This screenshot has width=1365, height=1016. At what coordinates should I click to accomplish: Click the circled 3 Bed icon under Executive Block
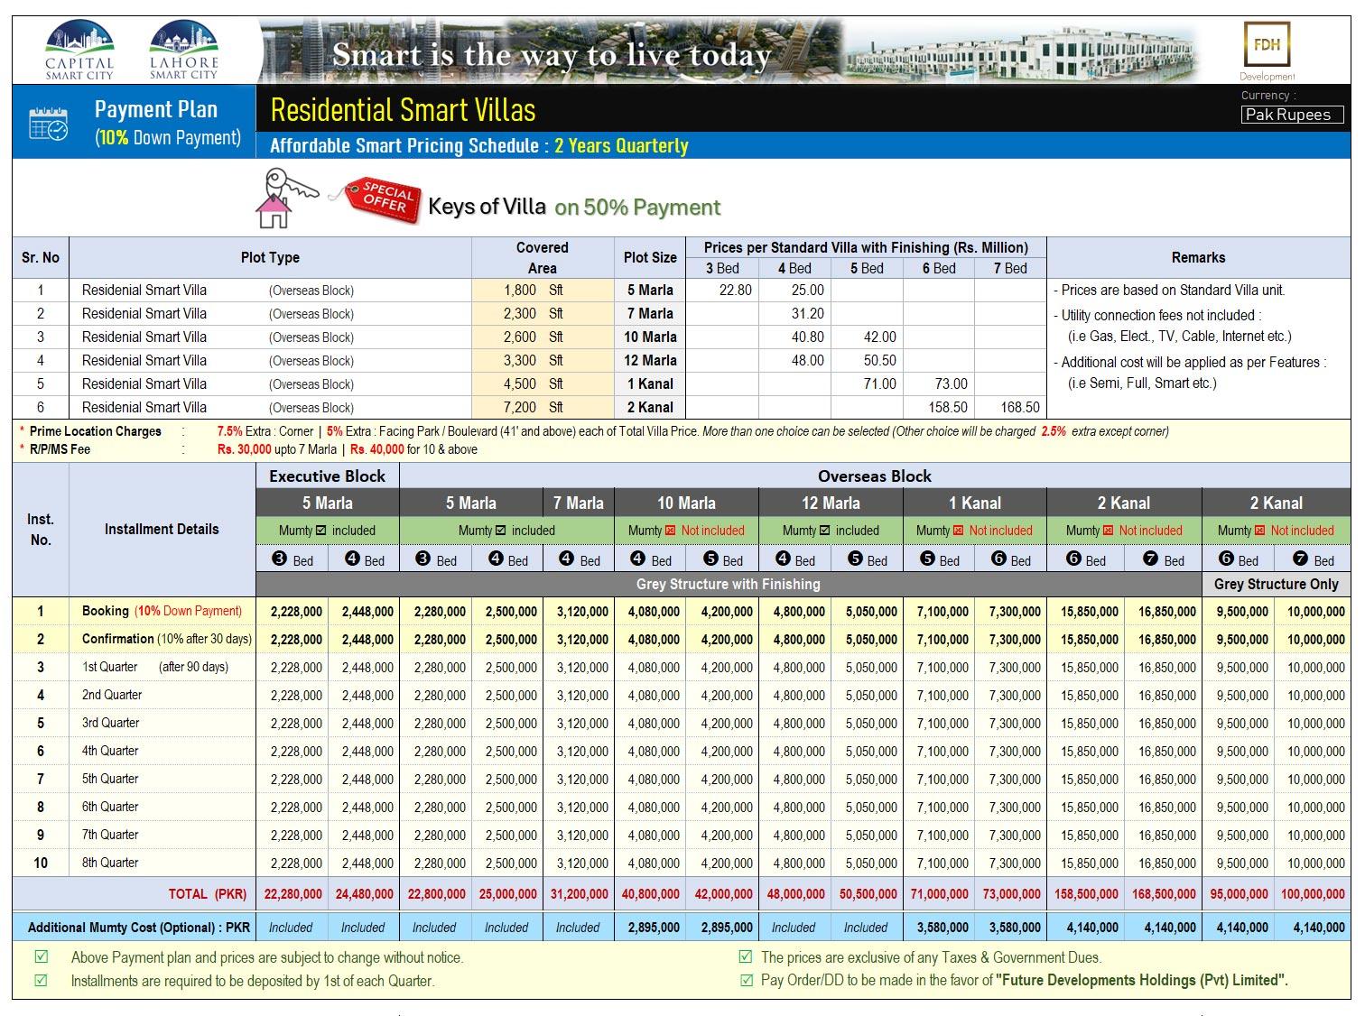[279, 559]
